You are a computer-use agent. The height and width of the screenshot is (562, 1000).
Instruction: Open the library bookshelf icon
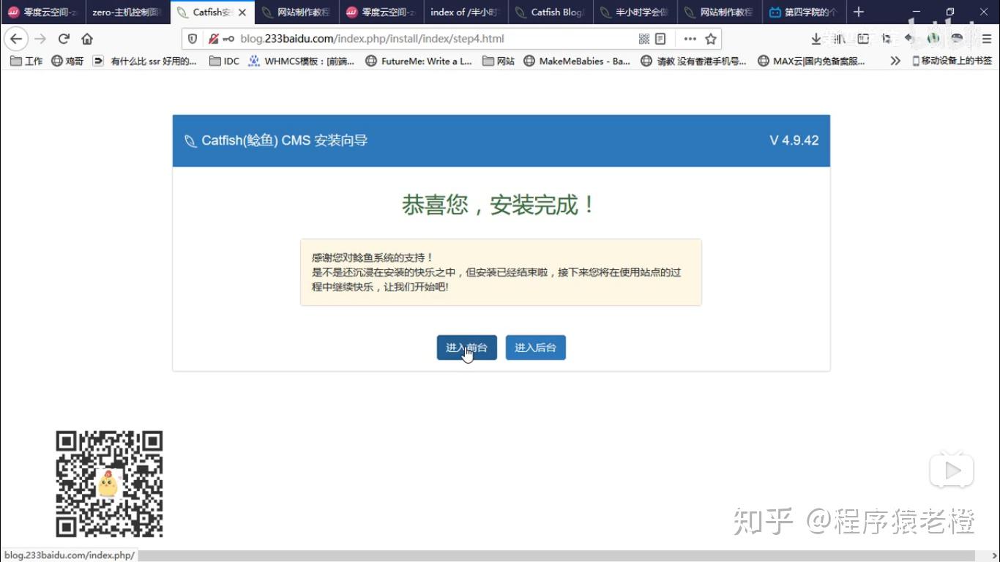(x=838, y=39)
